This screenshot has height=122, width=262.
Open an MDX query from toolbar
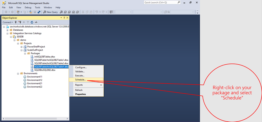tap(65, 12)
